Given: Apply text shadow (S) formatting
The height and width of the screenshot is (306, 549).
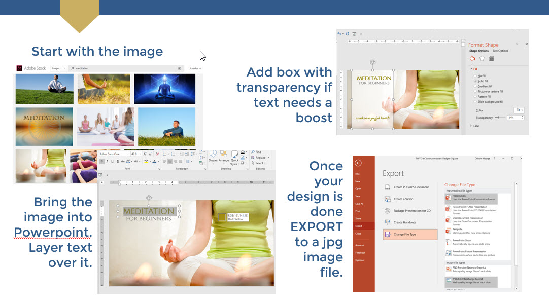Looking at the screenshot, I should pos(118,161).
